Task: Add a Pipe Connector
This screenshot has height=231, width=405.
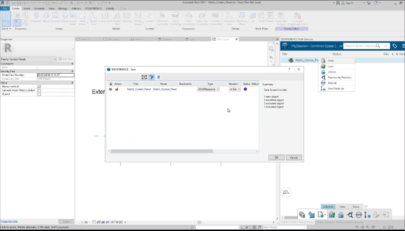Action: click(189, 19)
